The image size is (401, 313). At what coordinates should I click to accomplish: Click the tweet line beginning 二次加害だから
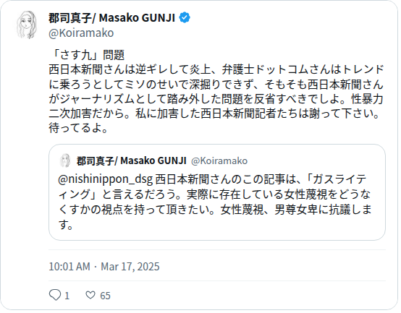coord(214,113)
